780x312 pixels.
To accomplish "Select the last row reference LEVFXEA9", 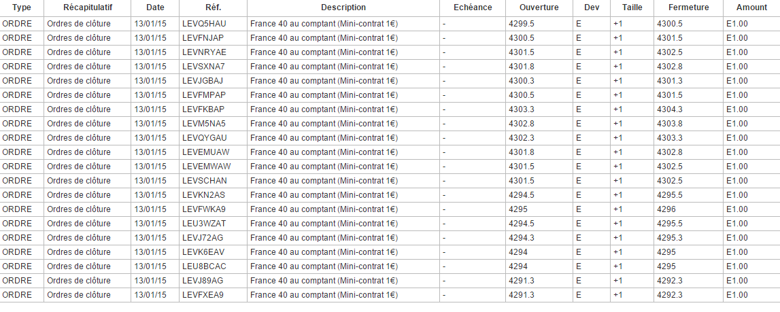I will point(203,294).
